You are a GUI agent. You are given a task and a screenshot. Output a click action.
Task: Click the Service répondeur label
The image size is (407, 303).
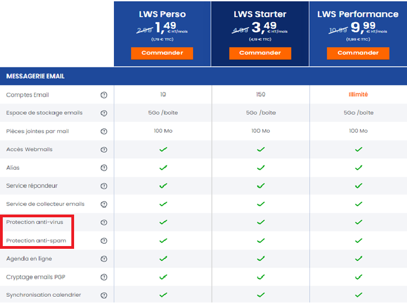[32, 186]
